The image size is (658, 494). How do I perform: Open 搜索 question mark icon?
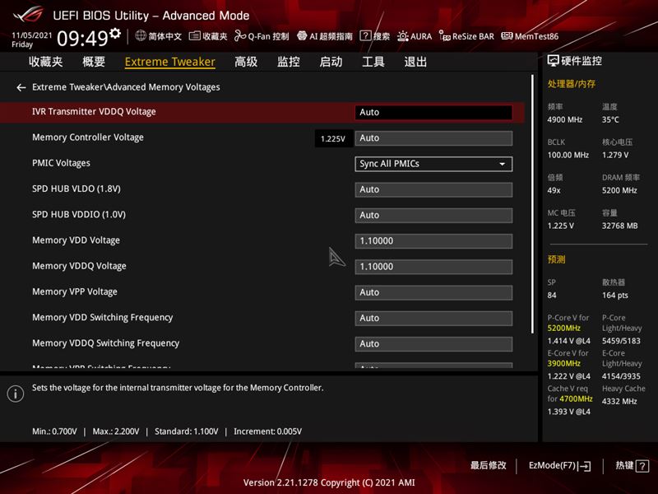click(365, 35)
